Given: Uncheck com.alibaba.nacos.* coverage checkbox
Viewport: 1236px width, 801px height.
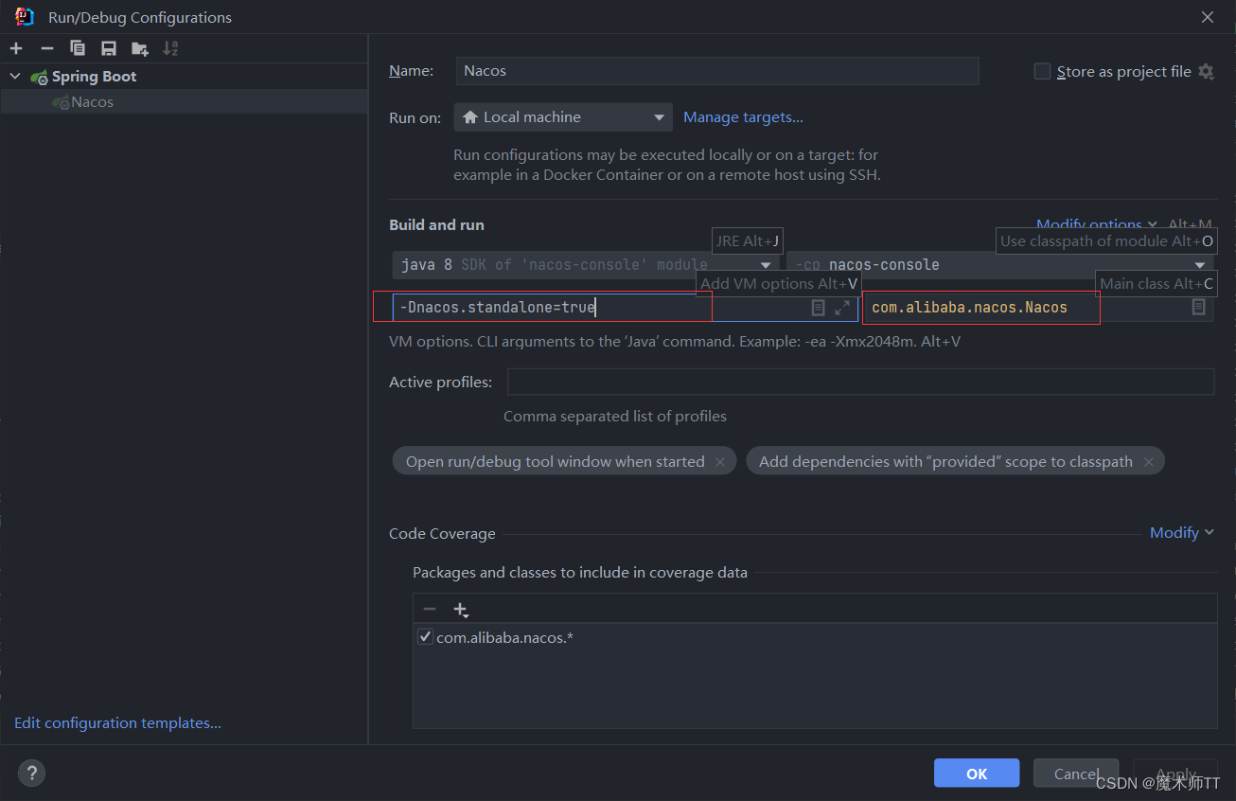Looking at the screenshot, I should [x=425, y=637].
